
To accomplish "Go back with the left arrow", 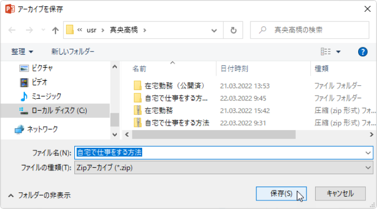I will click(12, 30).
